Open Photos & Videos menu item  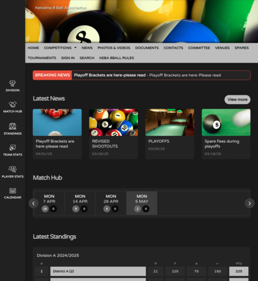[114, 48]
